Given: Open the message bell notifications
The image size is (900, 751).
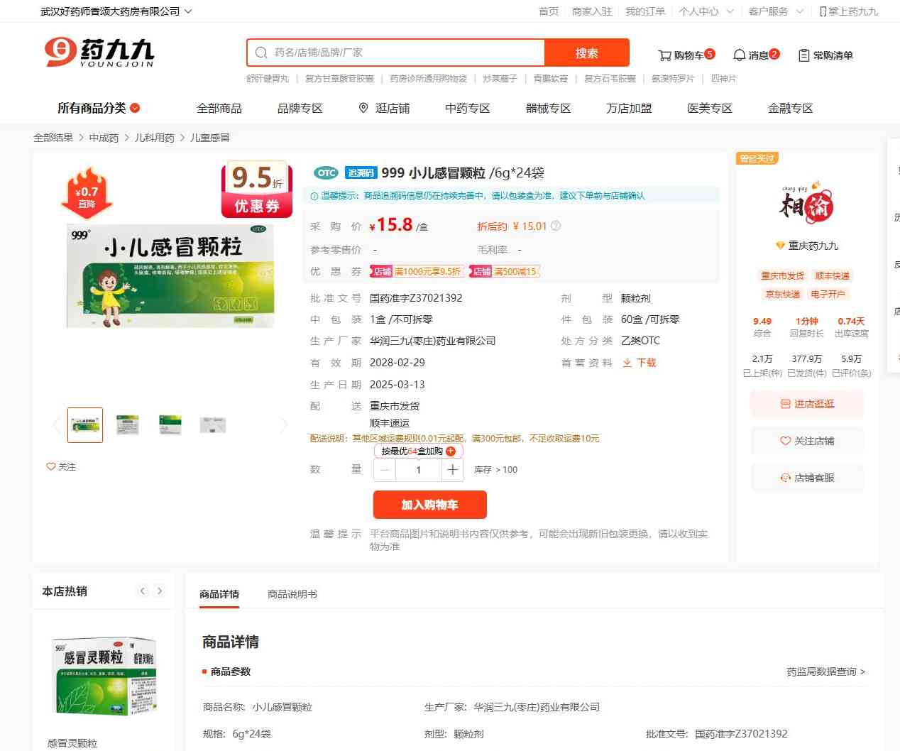Looking at the screenshot, I should pyautogui.click(x=739, y=55).
